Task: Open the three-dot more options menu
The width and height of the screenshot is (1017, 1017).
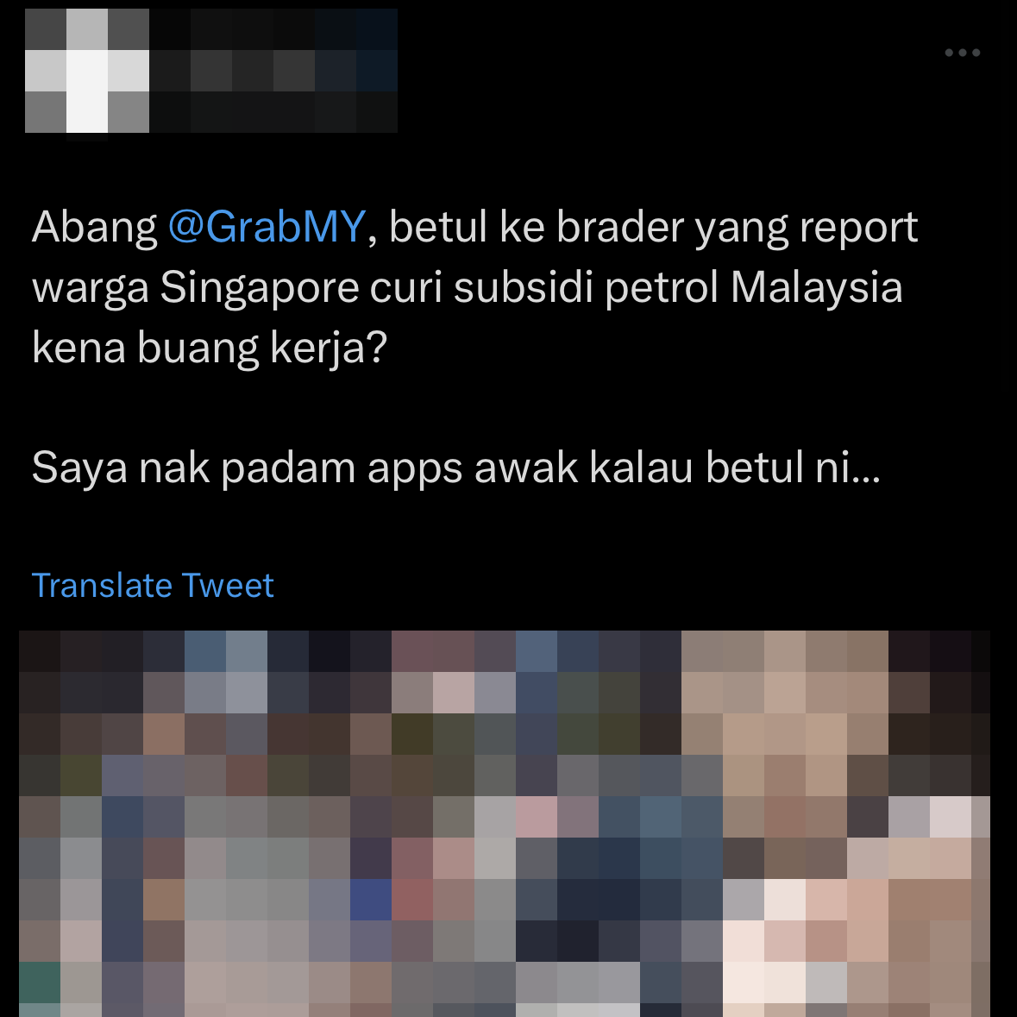Action: pyautogui.click(x=962, y=53)
